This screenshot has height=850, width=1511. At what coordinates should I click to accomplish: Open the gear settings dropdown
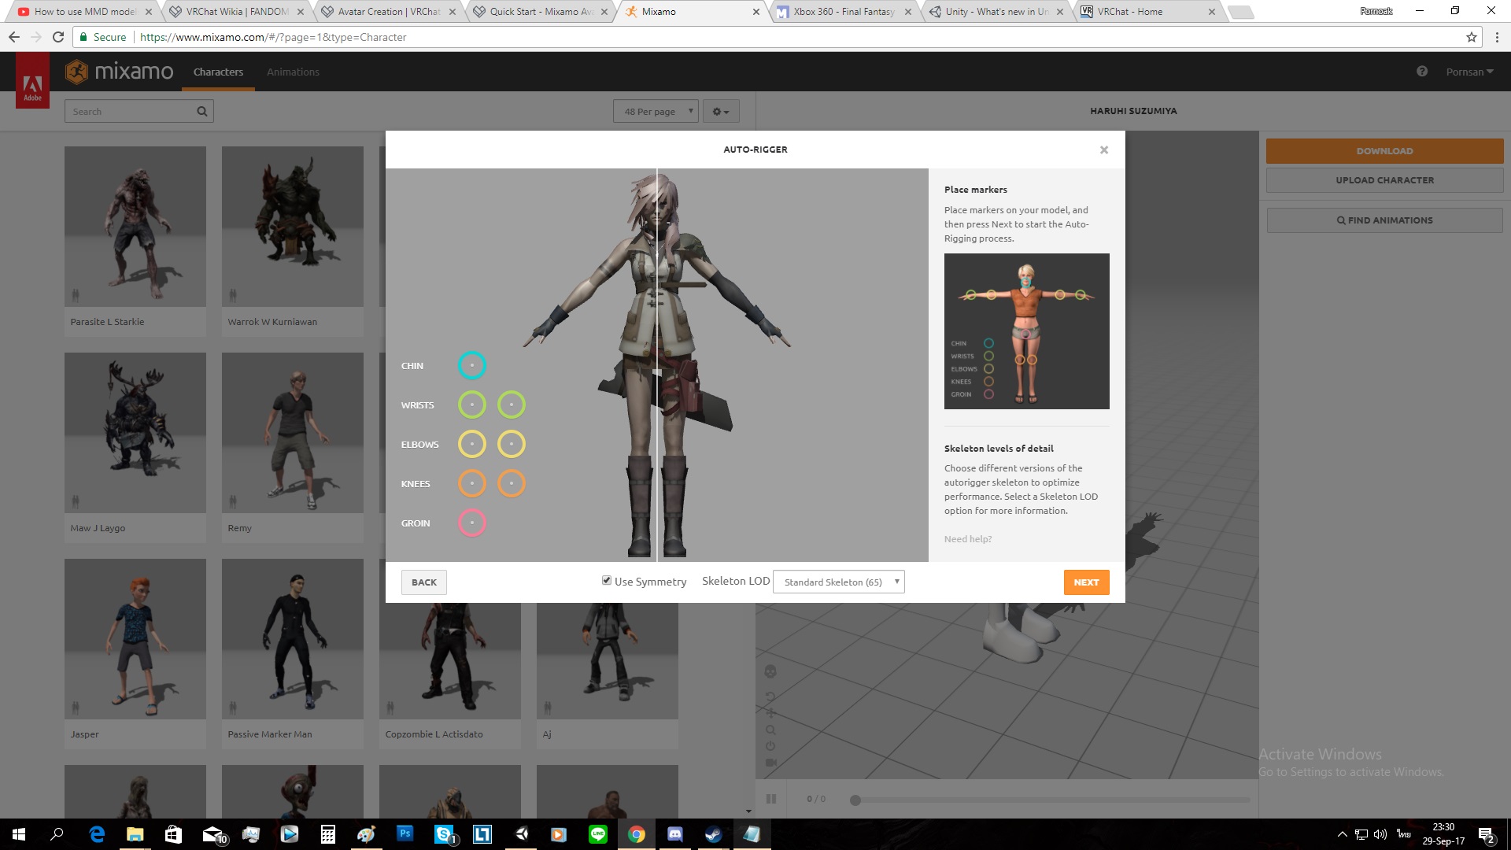click(720, 111)
